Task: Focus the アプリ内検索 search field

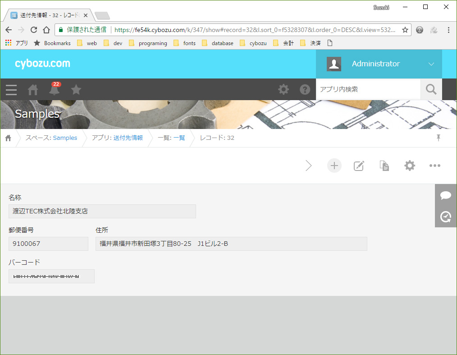Action: click(368, 89)
